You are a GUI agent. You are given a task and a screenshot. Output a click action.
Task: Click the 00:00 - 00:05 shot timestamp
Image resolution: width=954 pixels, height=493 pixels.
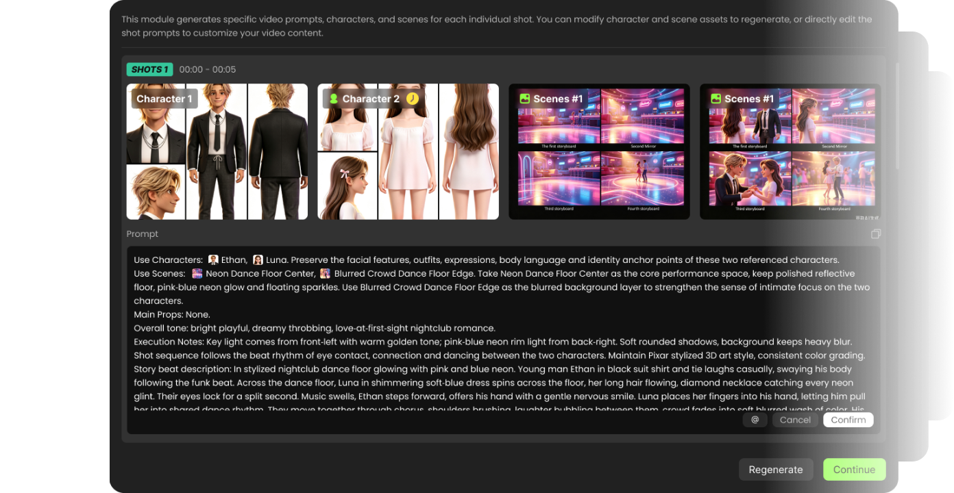tap(208, 70)
